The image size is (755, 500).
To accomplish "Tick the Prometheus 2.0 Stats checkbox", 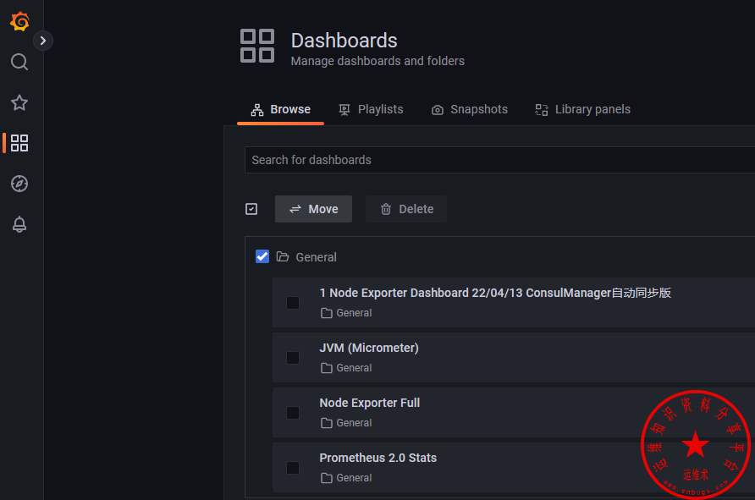I will click(x=293, y=468).
